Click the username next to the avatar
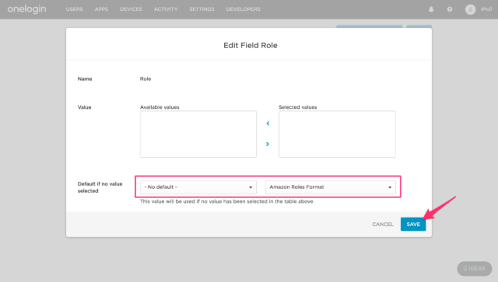Screen dimensions: 498x282 pyautogui.click(x=486, y=9)
